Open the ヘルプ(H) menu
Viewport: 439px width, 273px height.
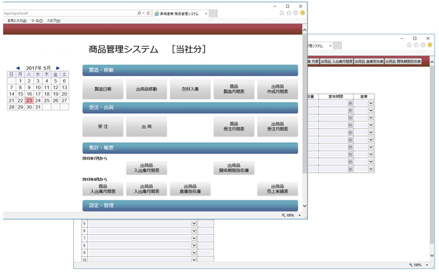[53, 20]
